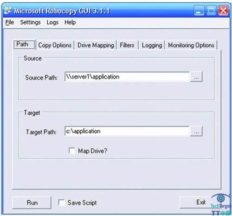This screenshot has width=232, height=216.
Task: Open the Filters tab
Action: 127,45
